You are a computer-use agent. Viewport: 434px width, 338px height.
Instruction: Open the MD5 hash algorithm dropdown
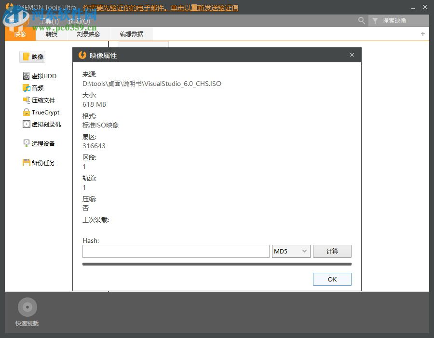pyautogui.click(x=291, y=251)
